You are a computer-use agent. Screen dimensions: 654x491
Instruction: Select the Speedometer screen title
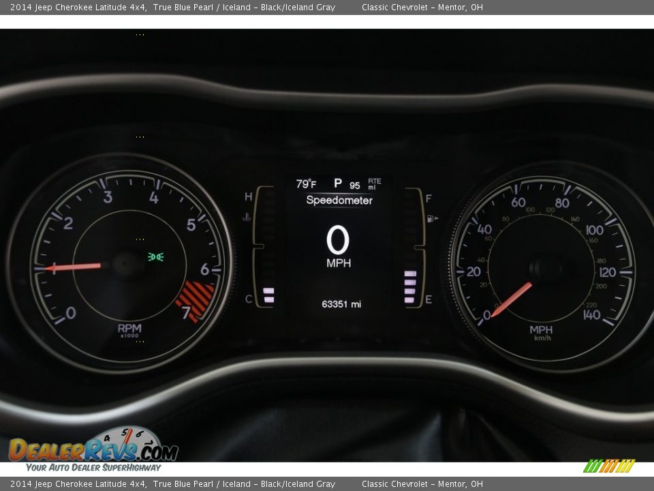coord(339,200)
